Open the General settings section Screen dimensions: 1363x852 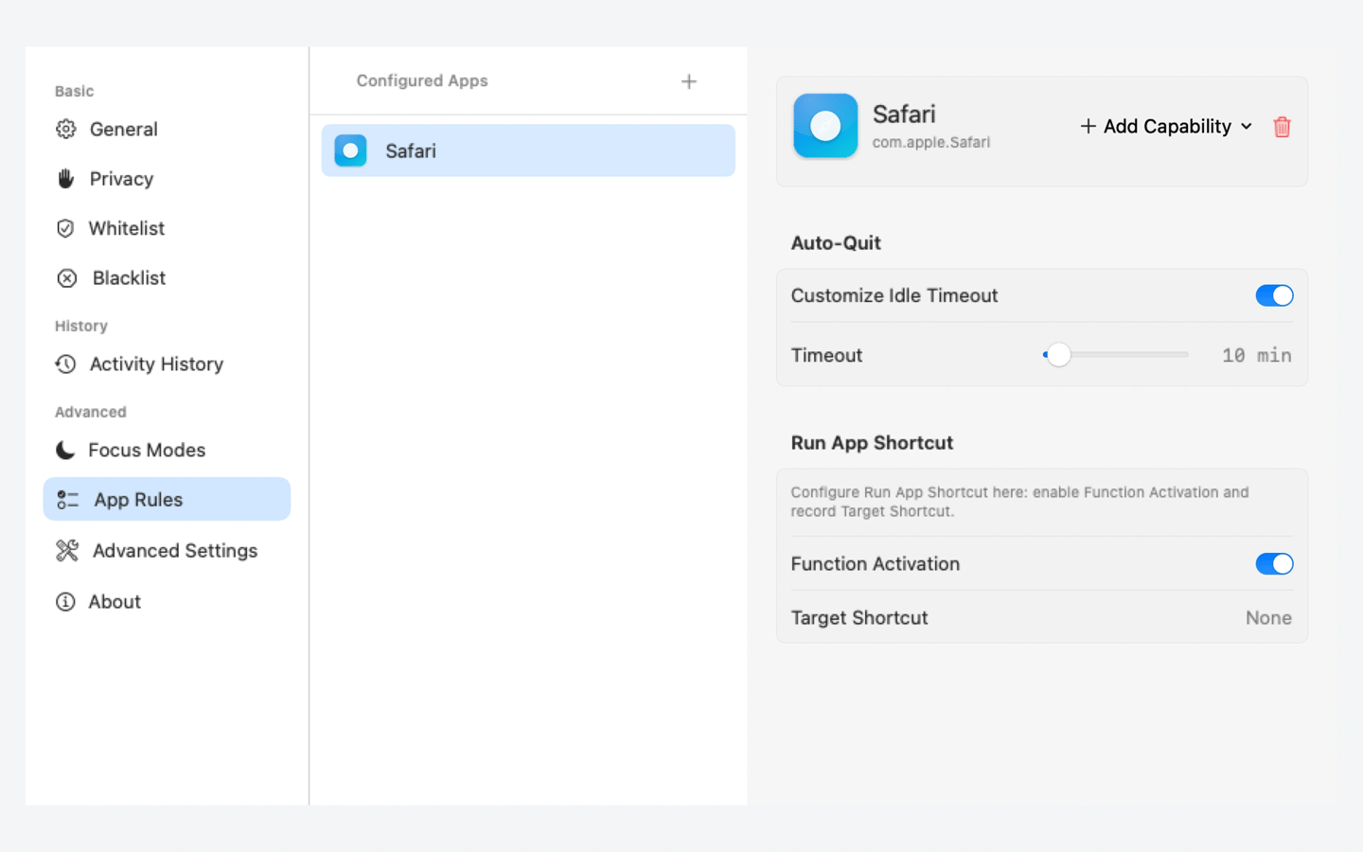(167, 129)
